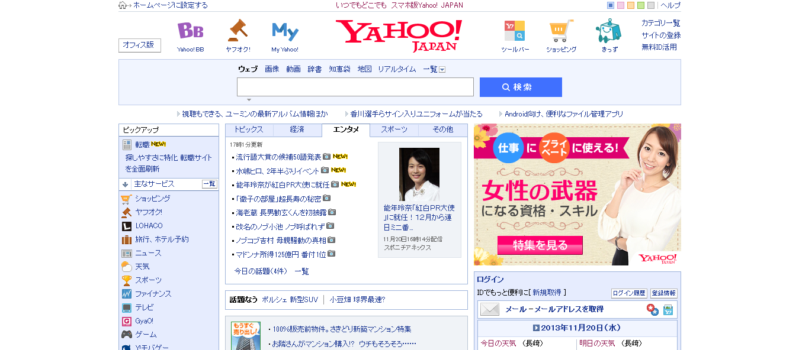799x350 pixels.
Task: Click the Yahoo! JAPAN logo
Action: [399, 36]
